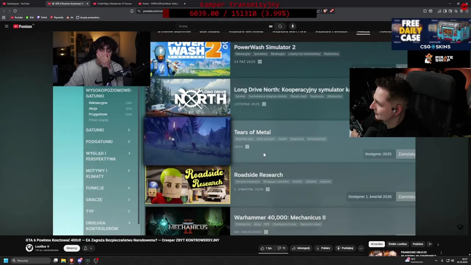Select the Wszystkie filter chip
Screen dimensions: 471x265
click(x=376, y=244)
